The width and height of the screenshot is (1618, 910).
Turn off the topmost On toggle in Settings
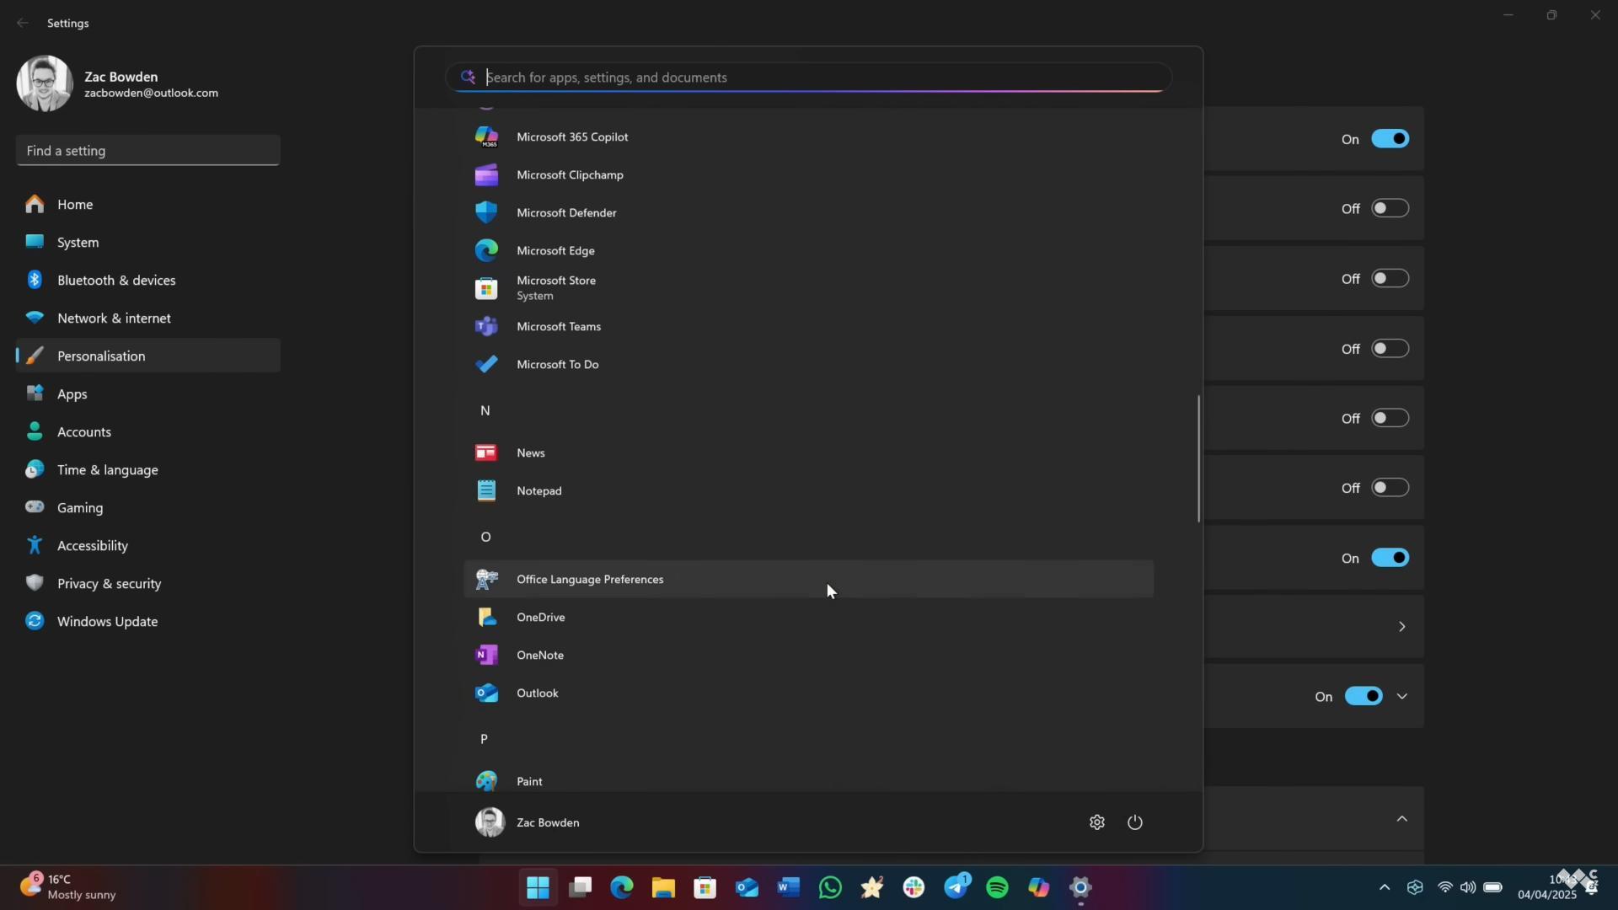pyautogui.click(x=1390, y=139)
